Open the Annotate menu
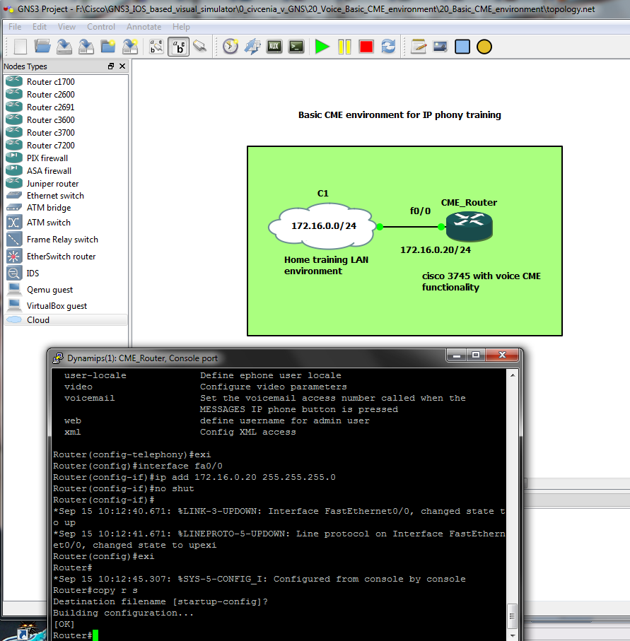Viewport: 630px width, 641px height. (144, 27)
